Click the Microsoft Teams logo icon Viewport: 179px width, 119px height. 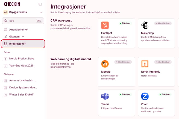[105, 96]
